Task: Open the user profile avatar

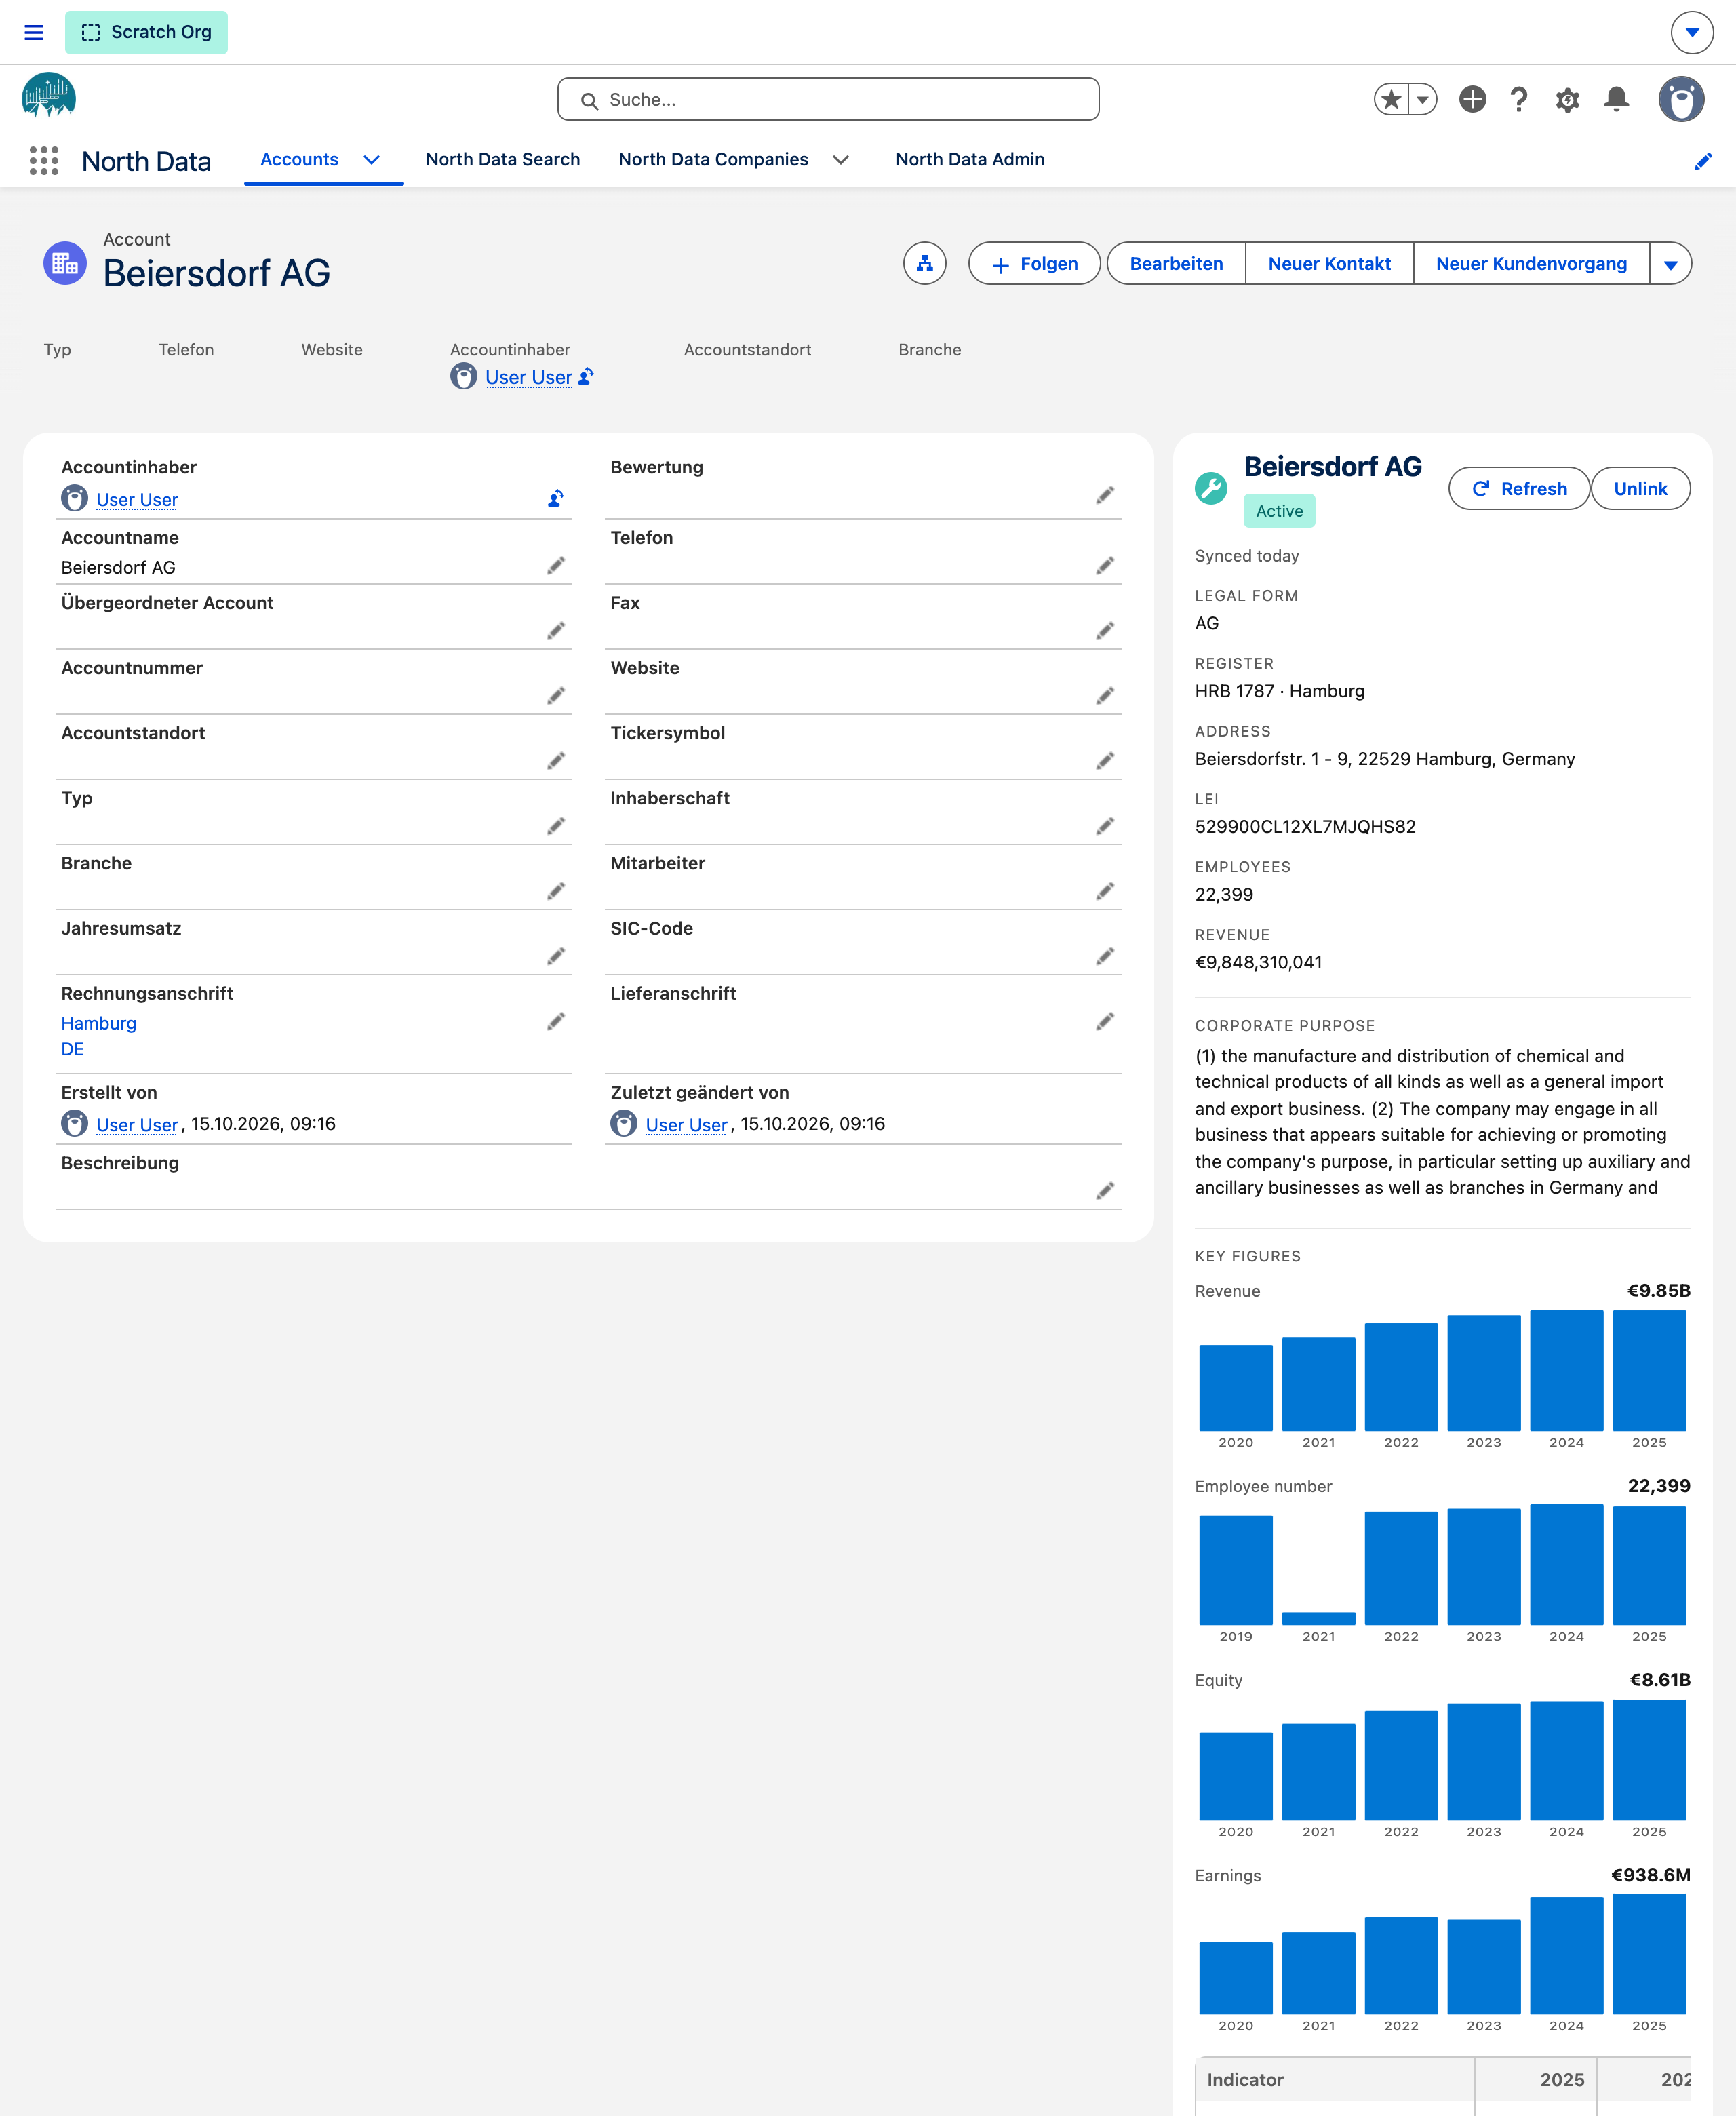Action: pyautogui.click(x=1681, y=99)
